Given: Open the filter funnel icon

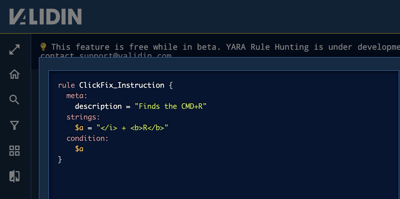Looking at the screenshot, I should [x=15, y=125].
